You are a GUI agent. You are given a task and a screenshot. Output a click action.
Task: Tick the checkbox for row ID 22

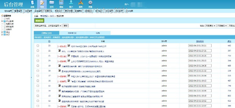[x=38, y=51]
